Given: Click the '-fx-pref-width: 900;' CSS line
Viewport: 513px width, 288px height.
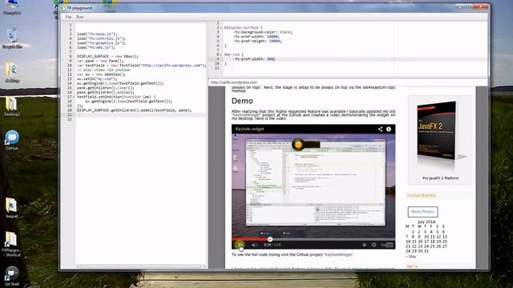Looking at the screenshot, I should coord(254,59).
